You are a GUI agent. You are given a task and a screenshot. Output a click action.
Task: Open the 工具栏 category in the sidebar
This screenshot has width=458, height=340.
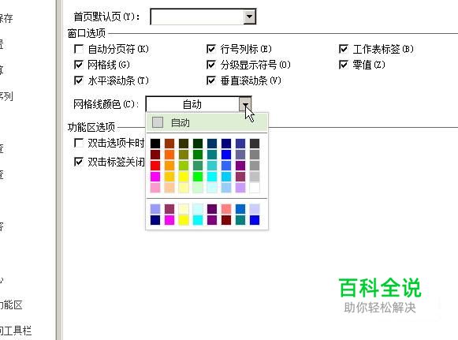(x=15, y=331)
